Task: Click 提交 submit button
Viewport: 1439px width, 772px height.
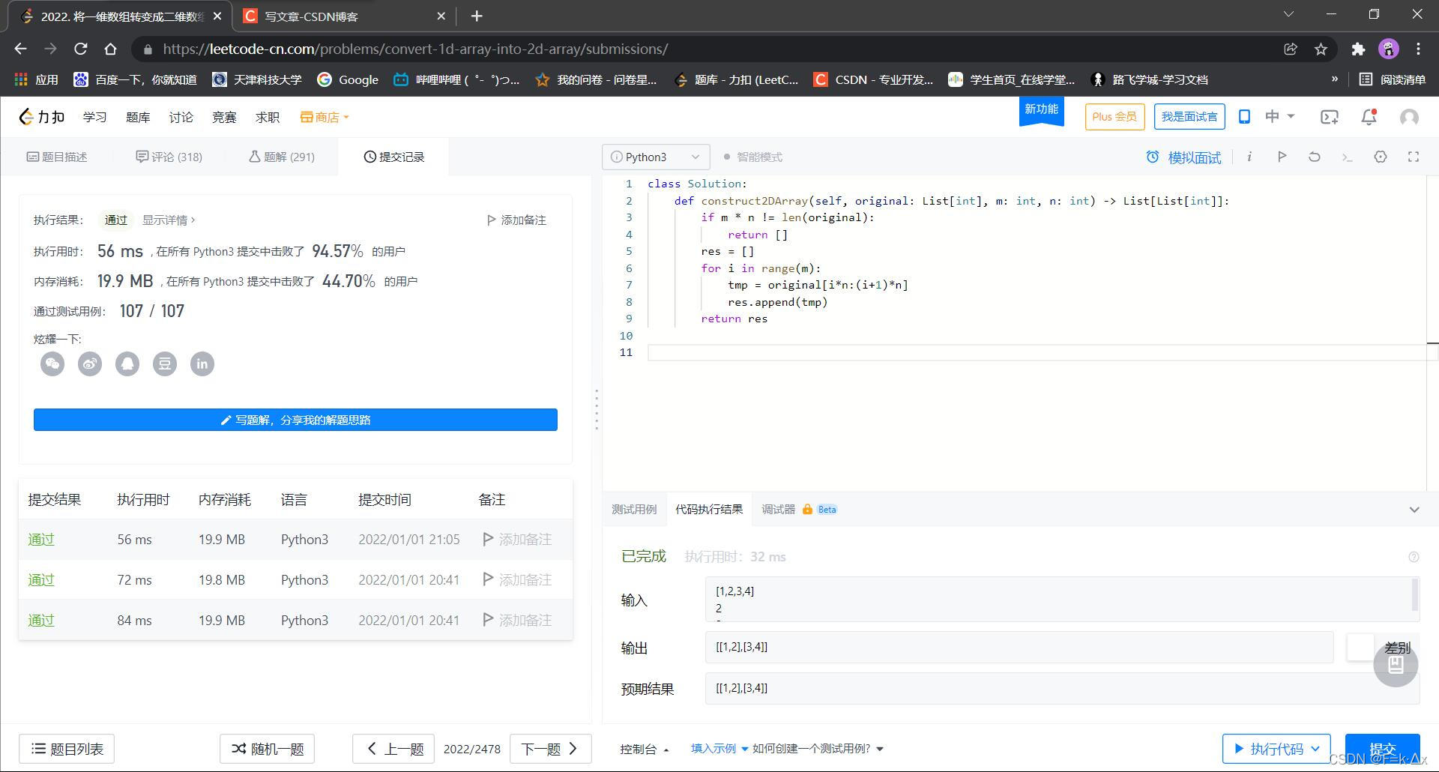Action: pyautogui.click(x=1382, y=749)
